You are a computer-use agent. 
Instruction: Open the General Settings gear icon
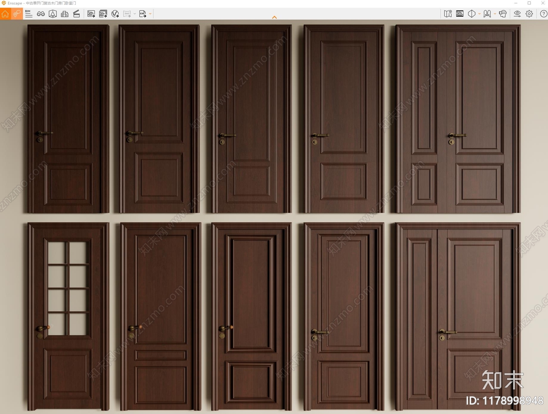tap(529, 14)
